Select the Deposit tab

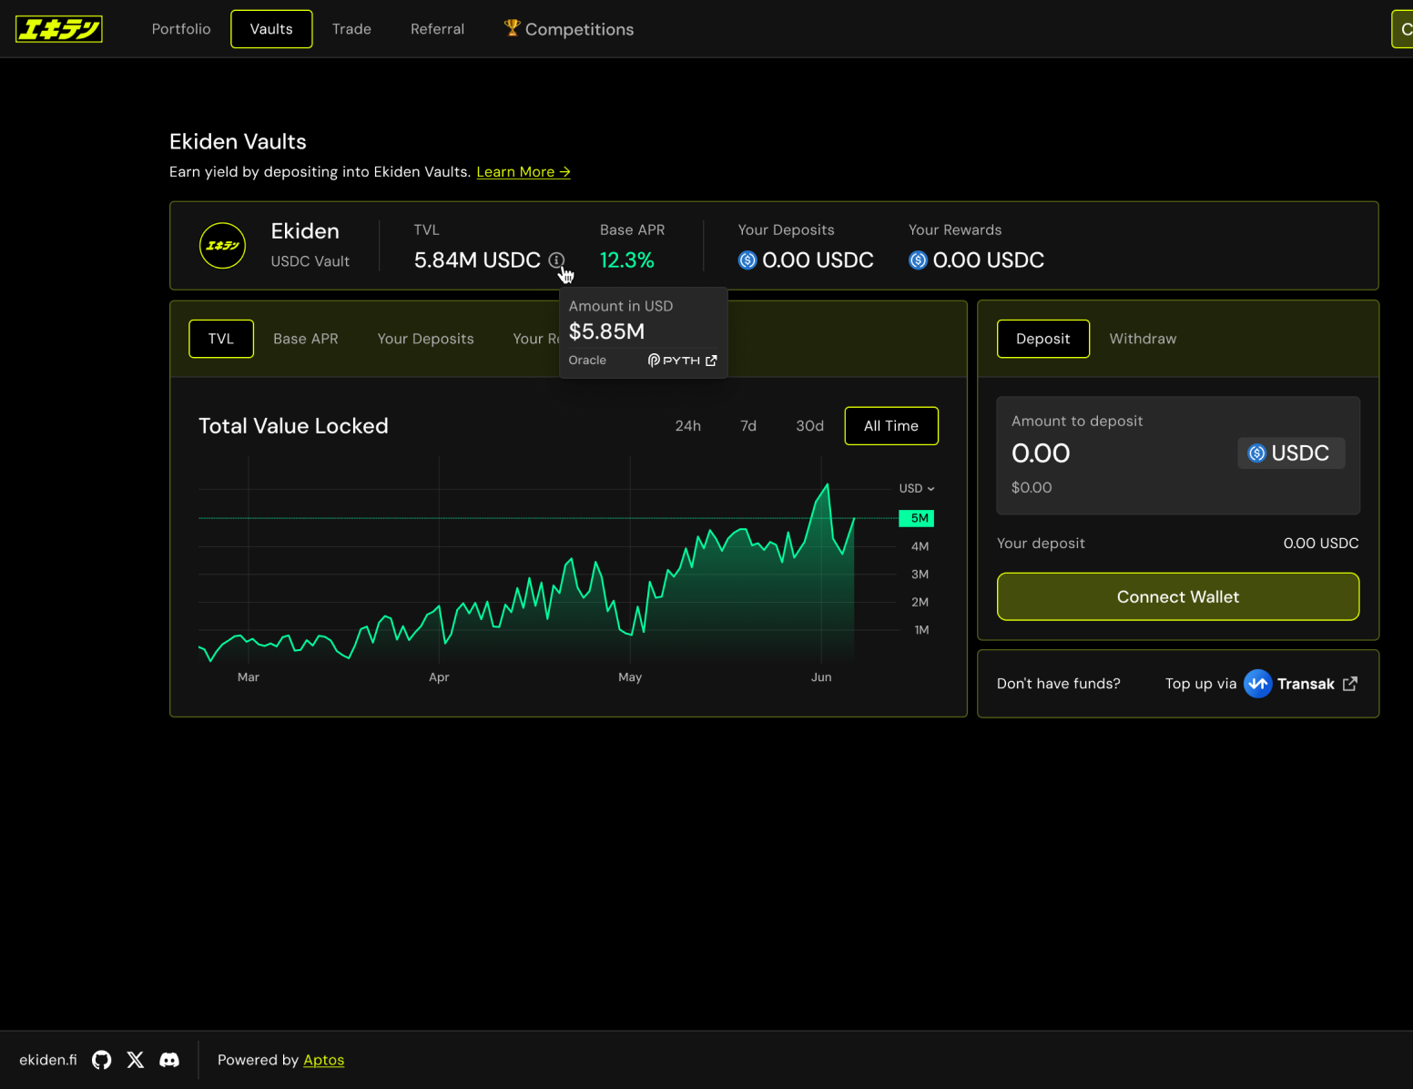pos(1043,339)
